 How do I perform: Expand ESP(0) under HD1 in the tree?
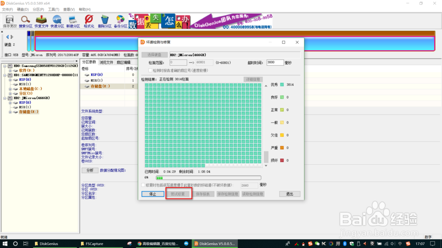(10, 80)
